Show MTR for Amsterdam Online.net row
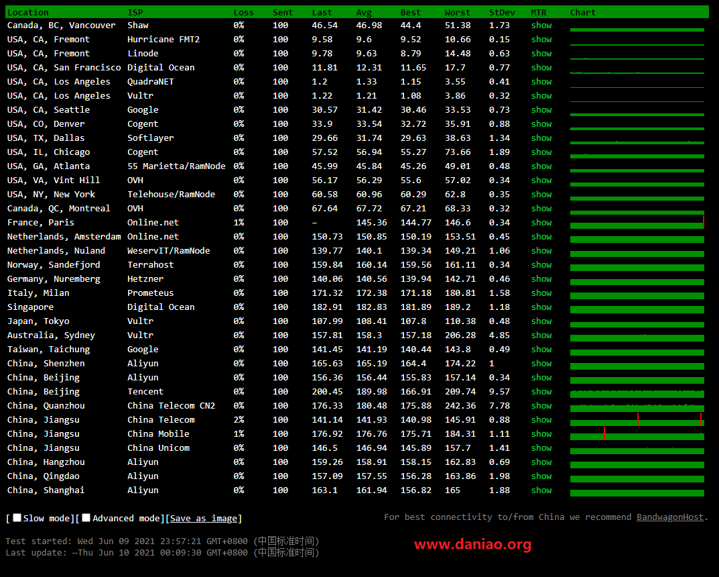719x577 pixels. tap(541, 236)
